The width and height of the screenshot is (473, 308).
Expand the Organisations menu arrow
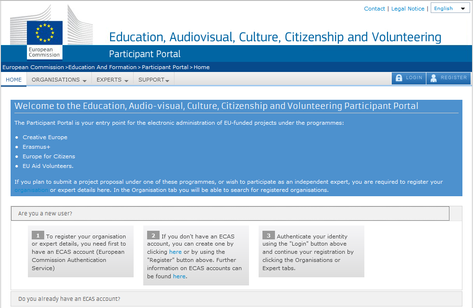pos(85,81)
